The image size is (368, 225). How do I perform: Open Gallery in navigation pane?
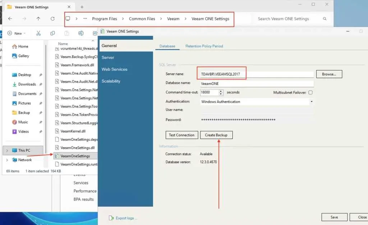tap(23, 56)
